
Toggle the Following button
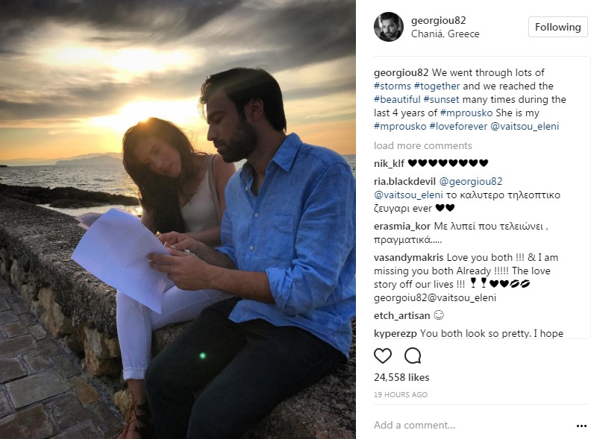coord(558,27)
